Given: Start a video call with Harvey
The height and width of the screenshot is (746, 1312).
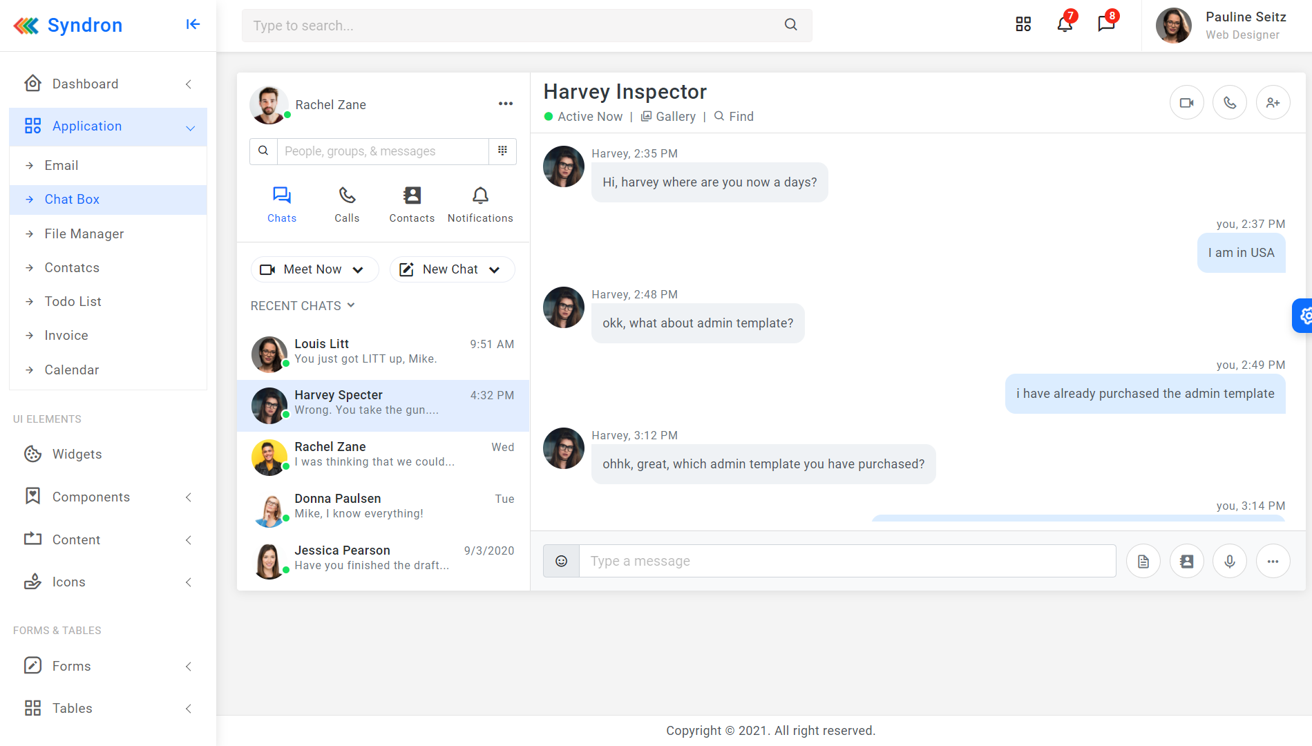Looking at the screenshot, I should coord(1186,103).
